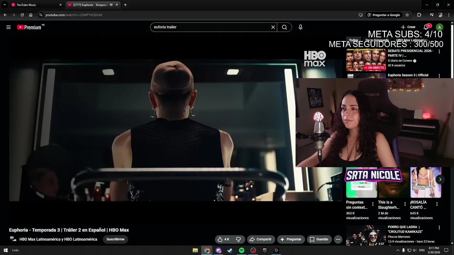454x255 pixels.
Task: Open the Crear upload menu
Action: 408,27
